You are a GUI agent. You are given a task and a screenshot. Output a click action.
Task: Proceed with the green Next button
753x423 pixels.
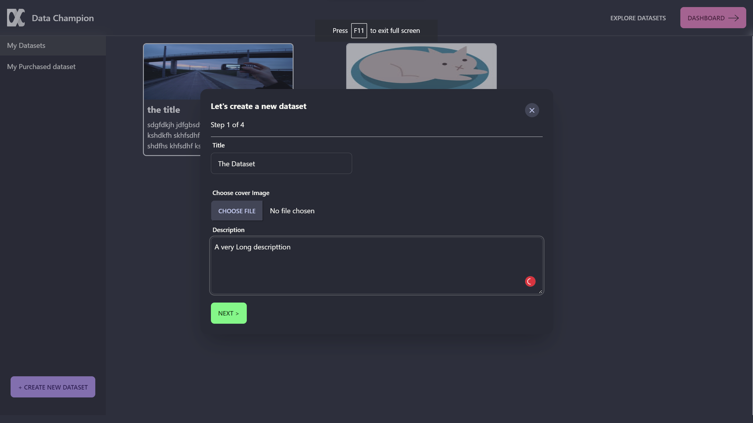point(229,313)
